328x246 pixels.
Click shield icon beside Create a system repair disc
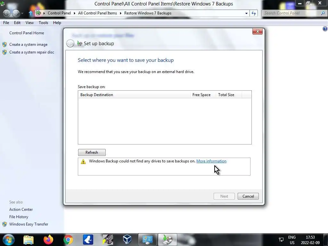[x=4, y=52]
